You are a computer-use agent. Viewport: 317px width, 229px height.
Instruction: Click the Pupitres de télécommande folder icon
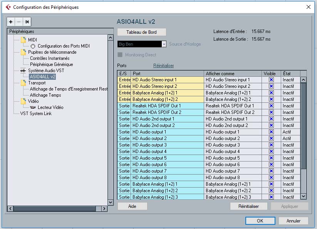pyautogui.click(x=23, y=52)
